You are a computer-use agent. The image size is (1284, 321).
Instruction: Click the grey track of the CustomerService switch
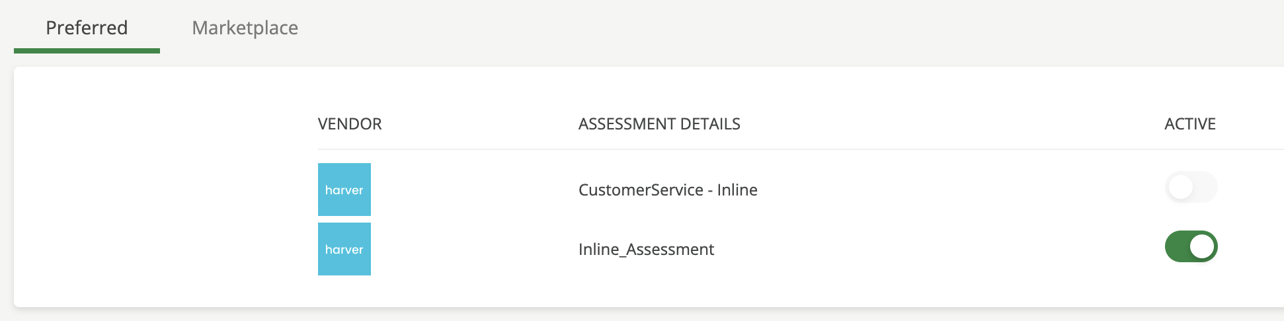tap(1205, 188)
